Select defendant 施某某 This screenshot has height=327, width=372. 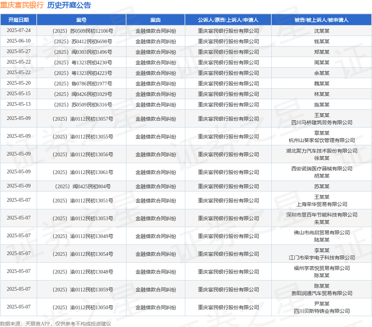322,105
